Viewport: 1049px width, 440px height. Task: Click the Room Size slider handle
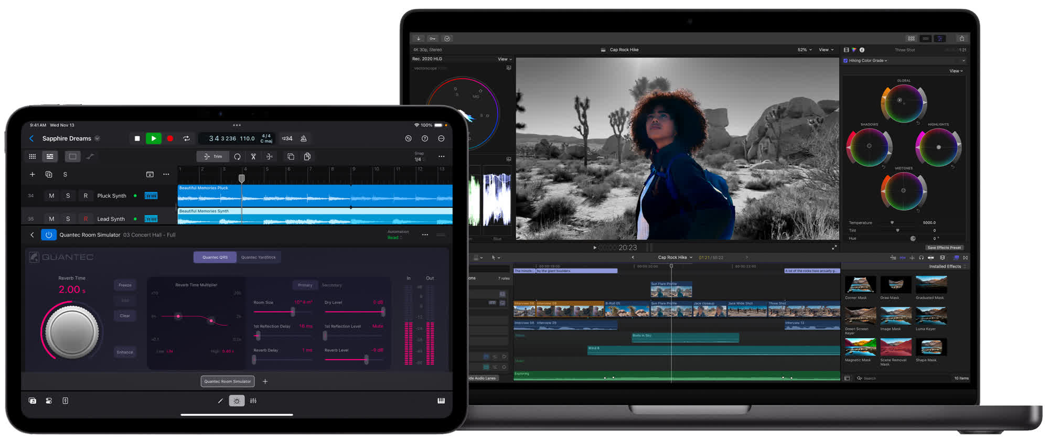293,312
